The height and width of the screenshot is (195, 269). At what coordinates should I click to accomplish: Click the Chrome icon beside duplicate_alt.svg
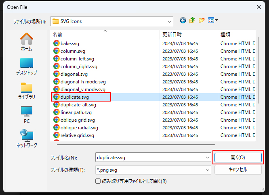[x=56, y=105]
